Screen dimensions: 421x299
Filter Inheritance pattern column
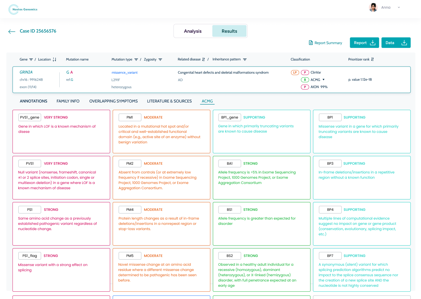coord(245,60)
